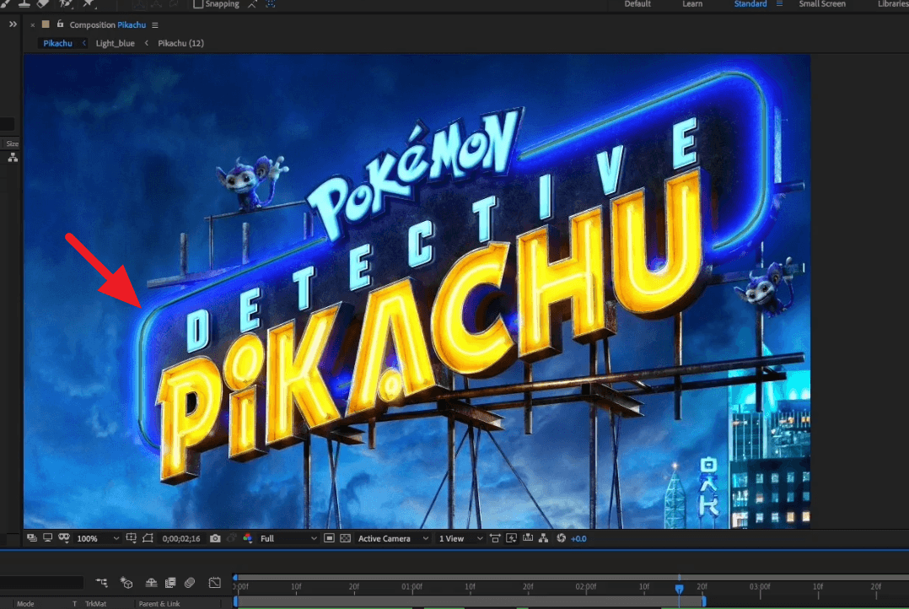The image size is (909, 609).
Task: Open the composition flowchart icon on left
Action: coord(13,157)
